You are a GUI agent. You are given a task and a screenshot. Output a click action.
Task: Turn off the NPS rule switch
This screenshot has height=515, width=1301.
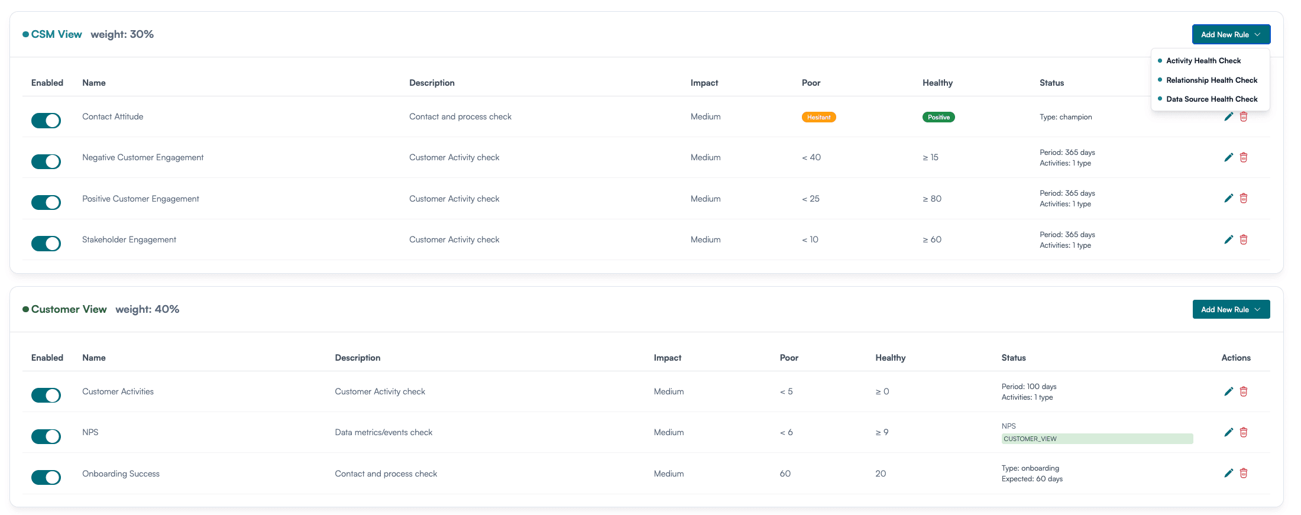[x=46, y=436]
